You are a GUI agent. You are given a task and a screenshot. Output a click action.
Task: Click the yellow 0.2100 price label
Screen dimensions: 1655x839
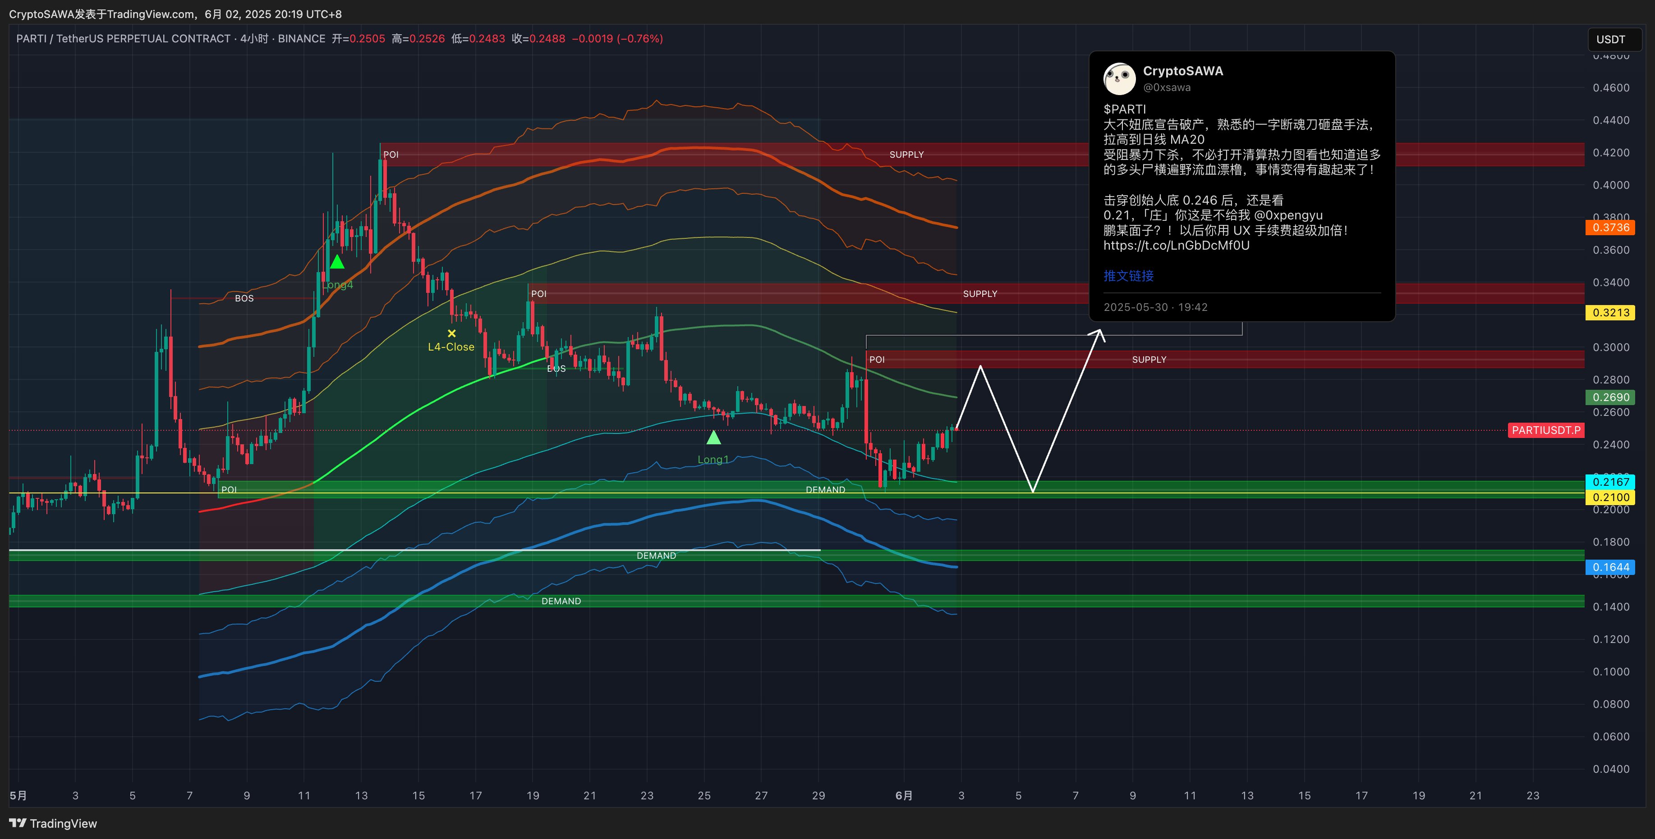click(x=1611, y=497)
